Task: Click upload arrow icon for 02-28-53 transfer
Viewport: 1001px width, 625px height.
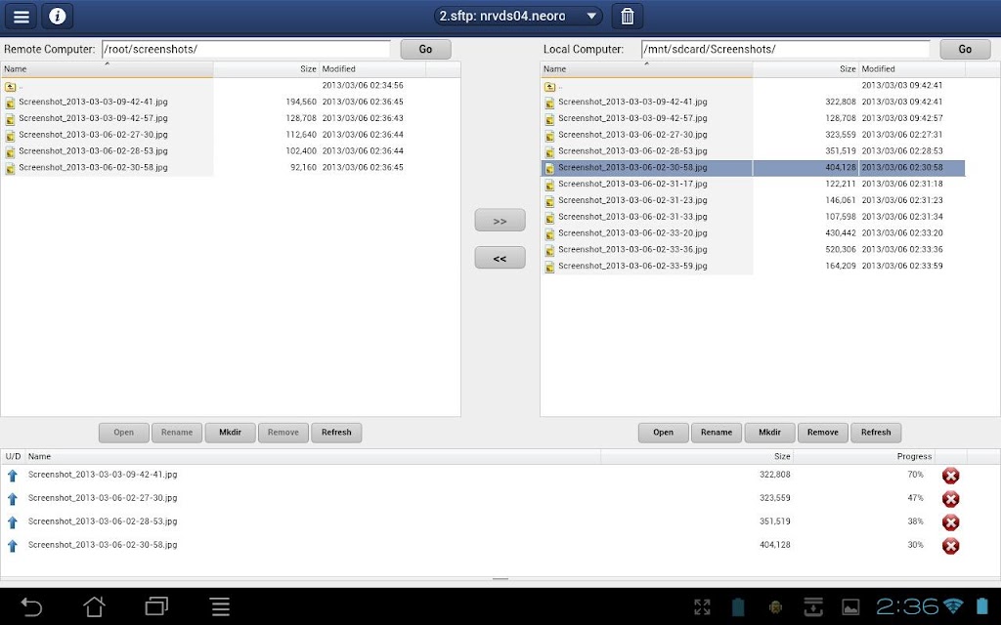Action: click(12, 522)
